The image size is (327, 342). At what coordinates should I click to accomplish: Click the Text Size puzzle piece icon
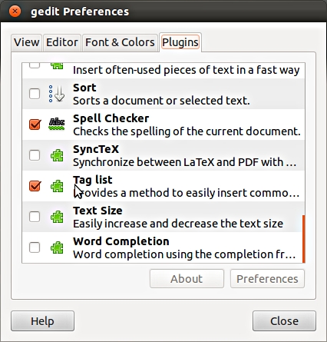(57, 217)
